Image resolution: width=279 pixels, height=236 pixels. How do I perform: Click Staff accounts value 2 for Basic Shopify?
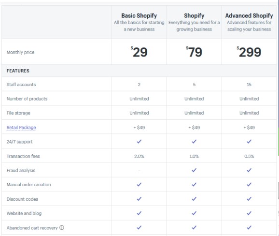[x=139, y=85]
